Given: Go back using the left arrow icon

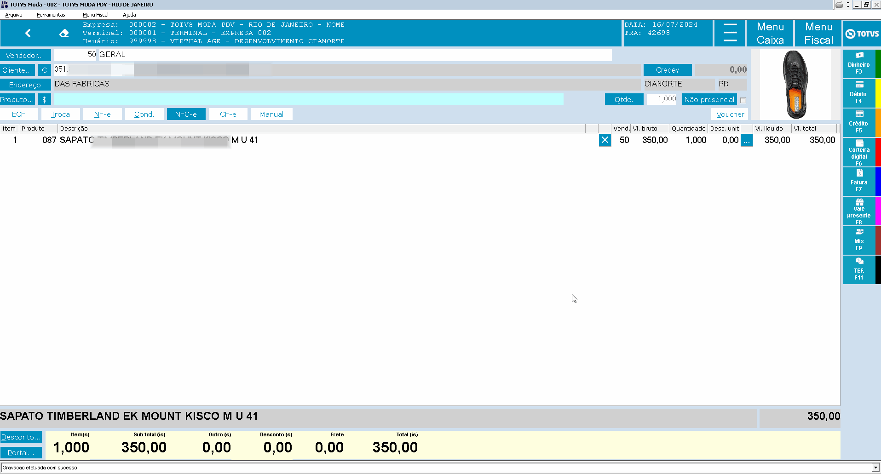Looking at the screenshot, I should [x=28, y=33].
